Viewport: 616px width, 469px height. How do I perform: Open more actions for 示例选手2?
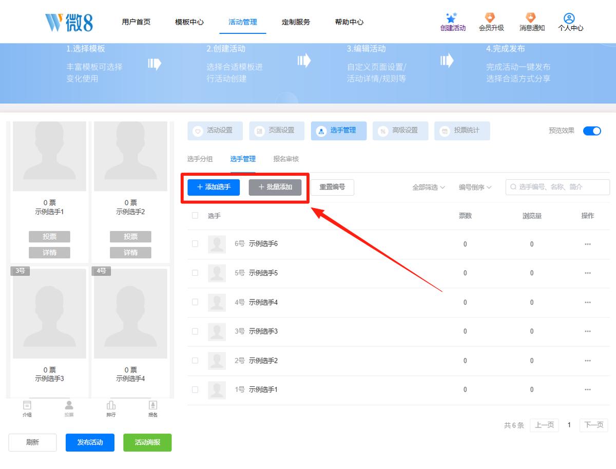(588, 361)
